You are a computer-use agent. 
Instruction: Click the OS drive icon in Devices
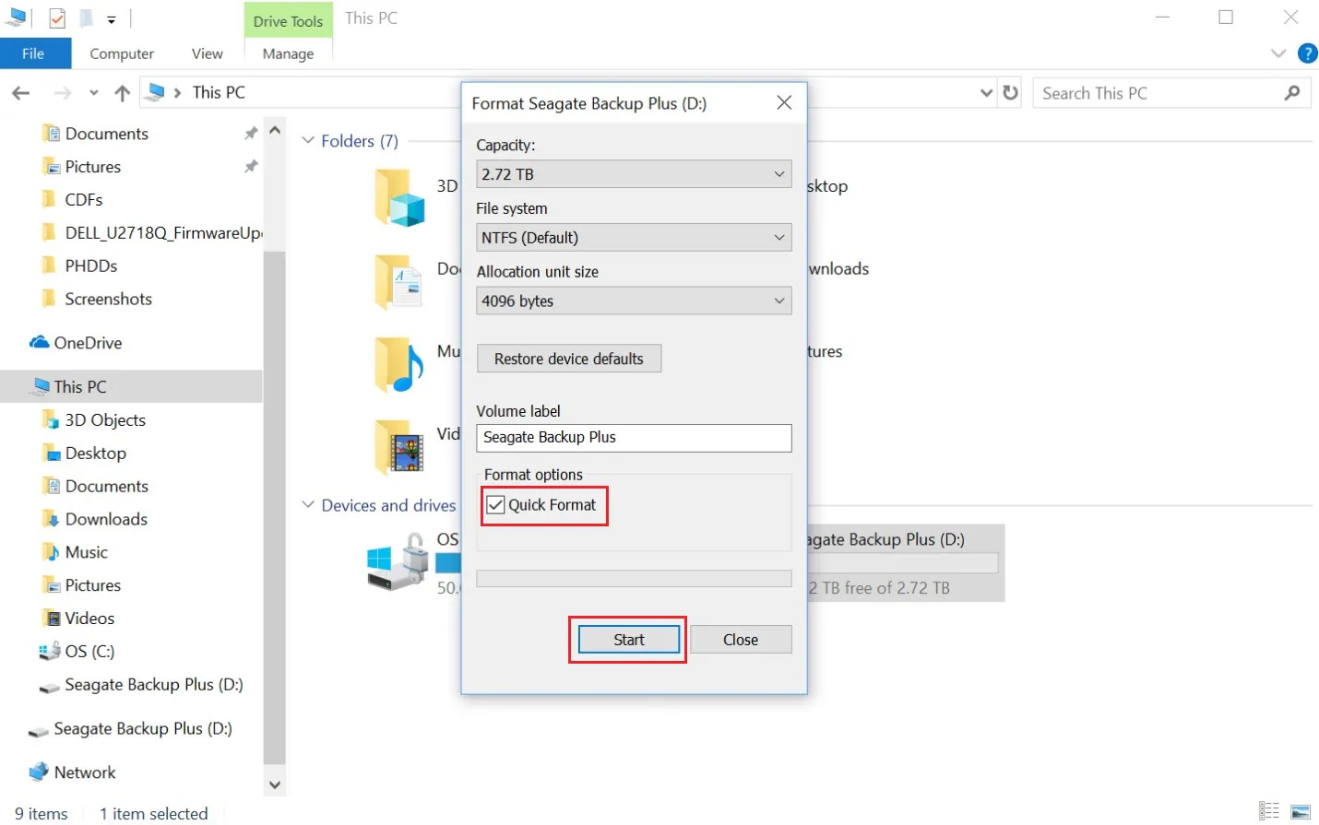(x=398, y=562)
